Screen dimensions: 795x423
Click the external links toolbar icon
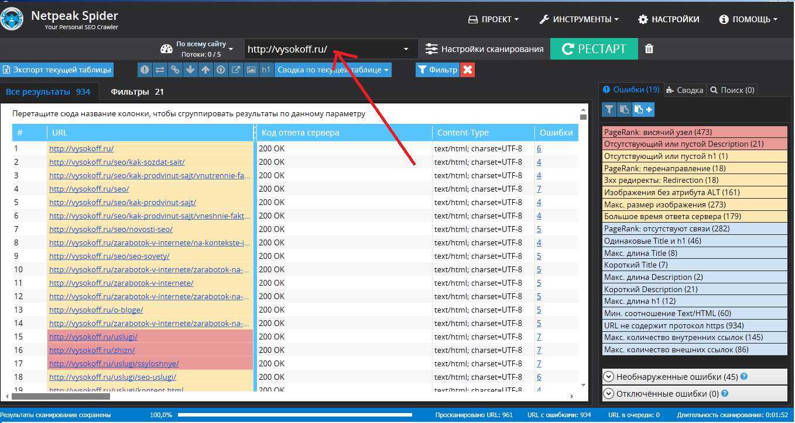[x=236, y=70]
